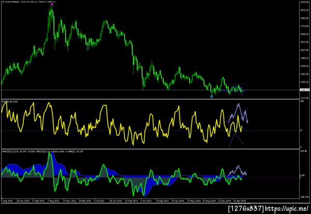This screenshot has height=214, width=311.
Task: Click the 28 Oct 2012 date on the time axis
Action: 116,201
